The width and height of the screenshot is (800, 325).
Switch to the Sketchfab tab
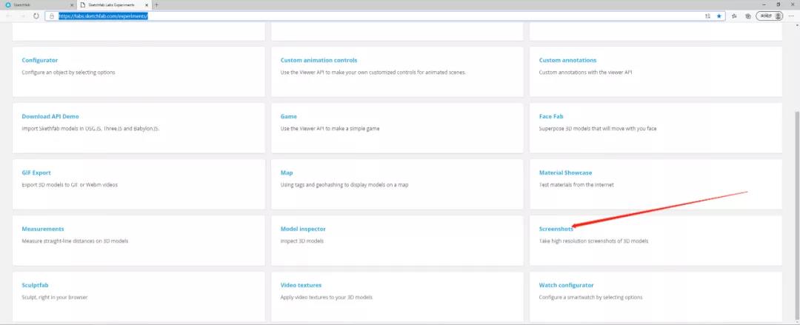39,4
